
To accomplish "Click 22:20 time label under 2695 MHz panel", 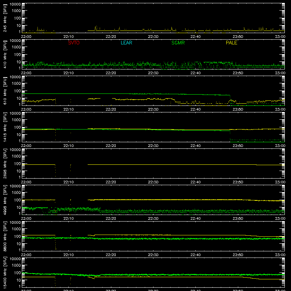I will [111, 182].
